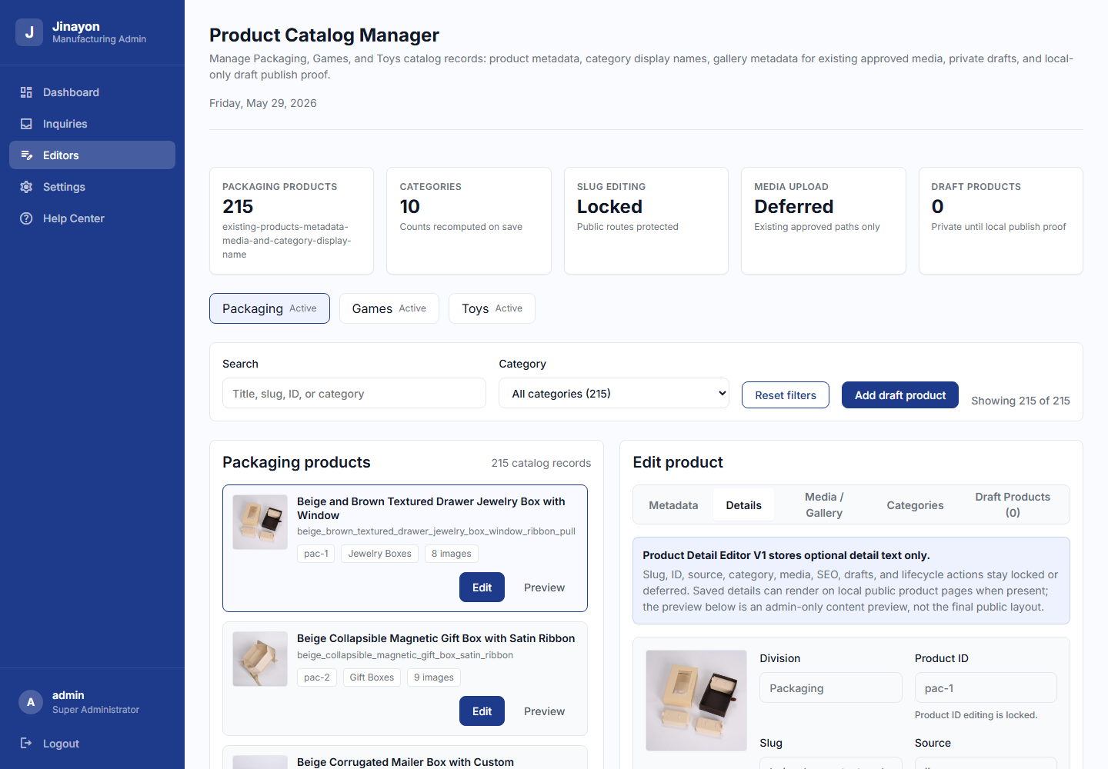The height and width of the screenshot is (769, 1108).
Task: Click the Beige Corrugated Mailer Box title
Action: (x=405, y=762)
